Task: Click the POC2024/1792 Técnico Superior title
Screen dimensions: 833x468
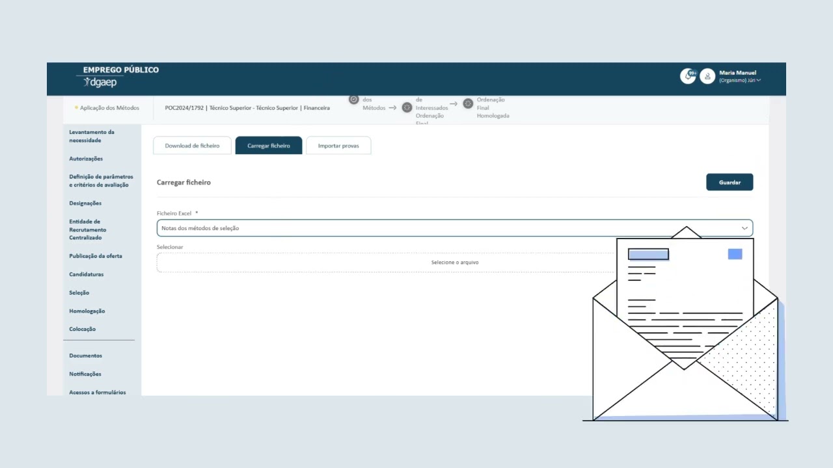Action: pos(247,108)
